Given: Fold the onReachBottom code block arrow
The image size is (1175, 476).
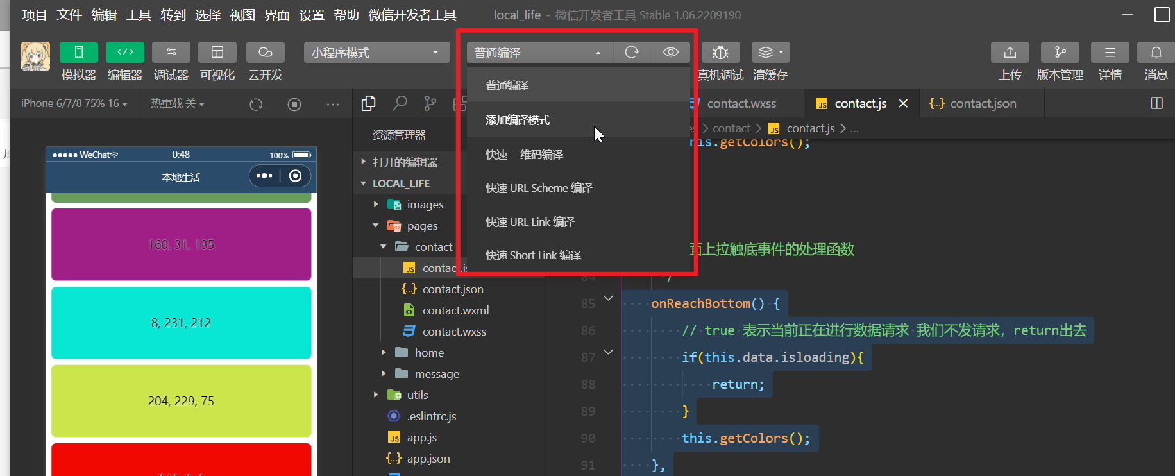Looking at the screenshot, I should (x=609, y=298).
